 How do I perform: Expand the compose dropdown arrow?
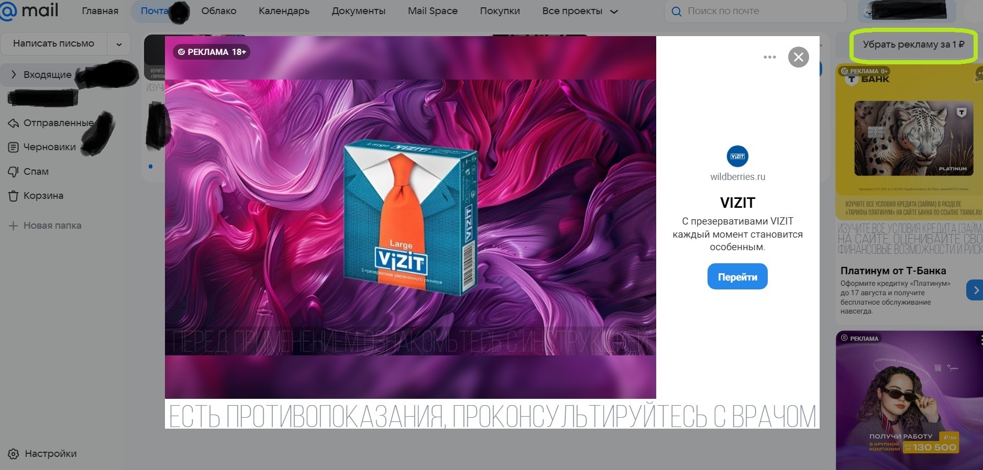pyautogui.click(x=119, y=44)
